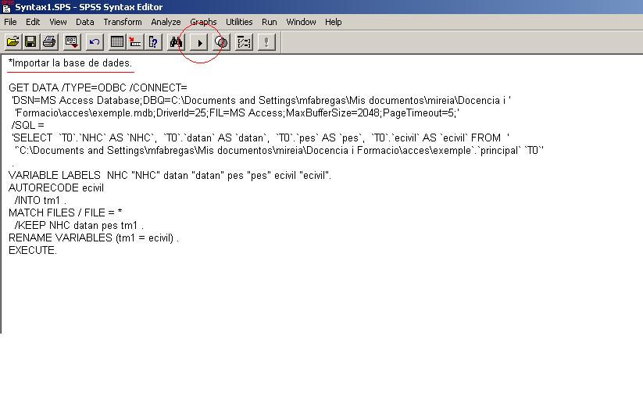
Task: Open the Analyze menu
Action: (x=166, y=22)
